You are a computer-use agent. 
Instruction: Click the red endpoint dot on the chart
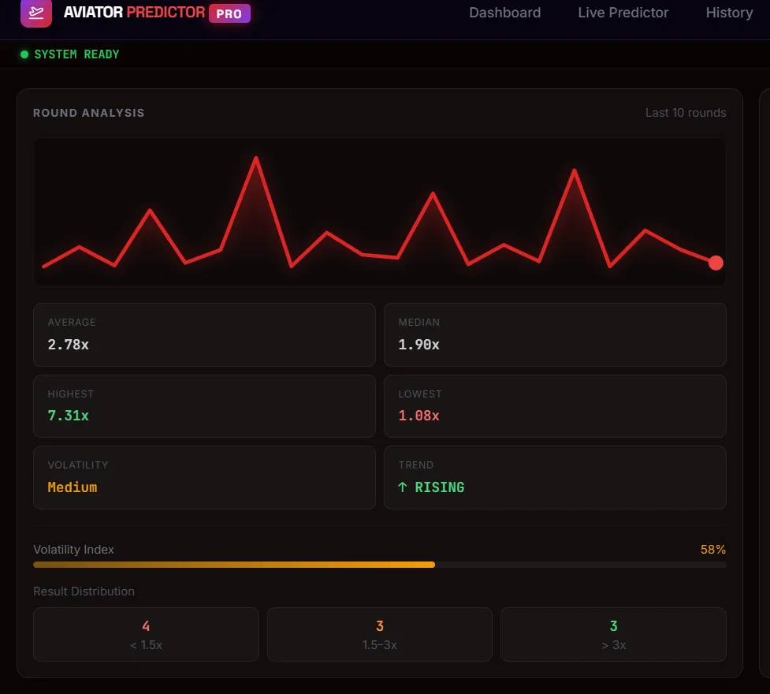point(716,263)
